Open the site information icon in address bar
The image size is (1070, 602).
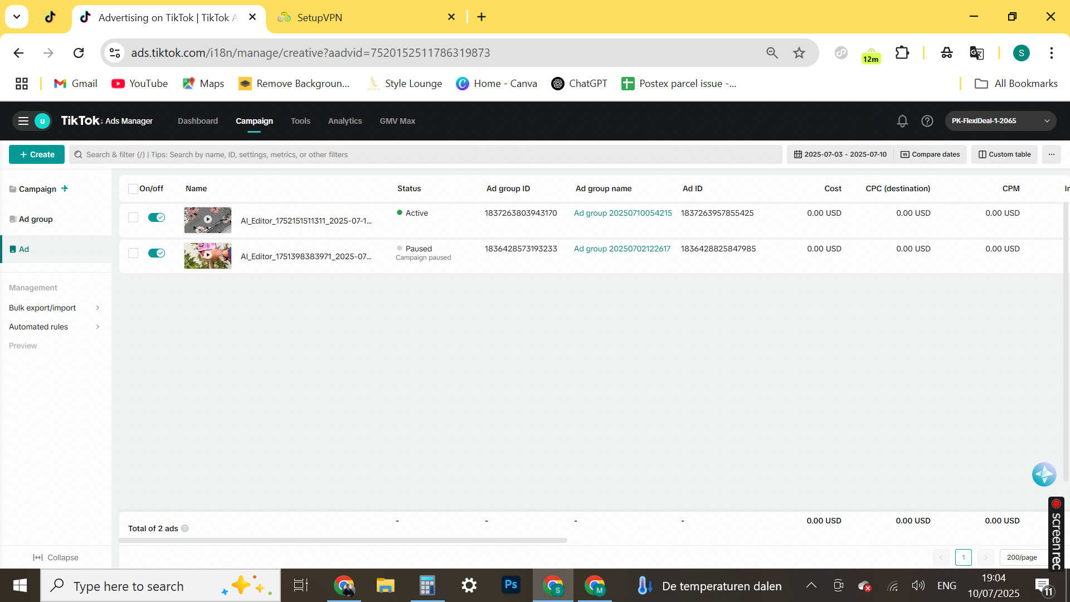(x=115, y=53)
